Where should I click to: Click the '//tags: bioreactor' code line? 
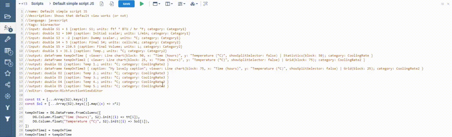[x=42, y=25]
